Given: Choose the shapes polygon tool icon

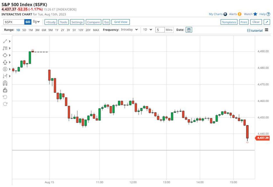Looking at the screenshot, I should coord(5,55).
